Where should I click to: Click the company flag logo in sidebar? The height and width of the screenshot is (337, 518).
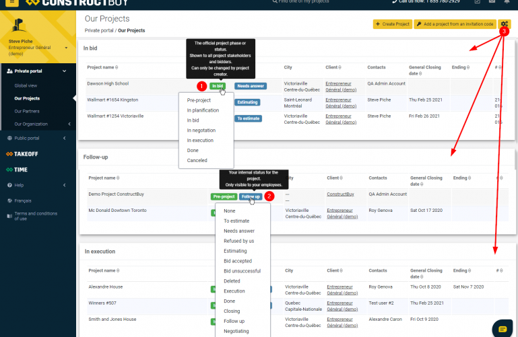click(x=18, y=26)
